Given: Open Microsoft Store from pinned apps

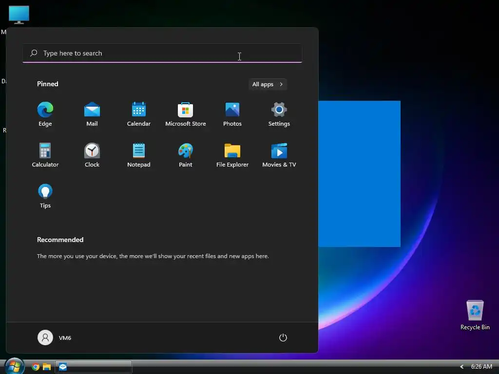Looking at the screenshot, I should coord(186,114).
